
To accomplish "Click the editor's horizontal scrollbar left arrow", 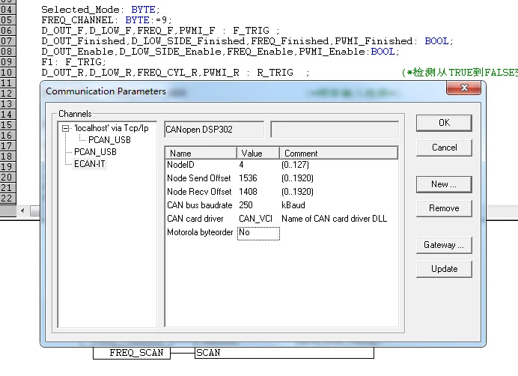I will click(x=22, y=210).
